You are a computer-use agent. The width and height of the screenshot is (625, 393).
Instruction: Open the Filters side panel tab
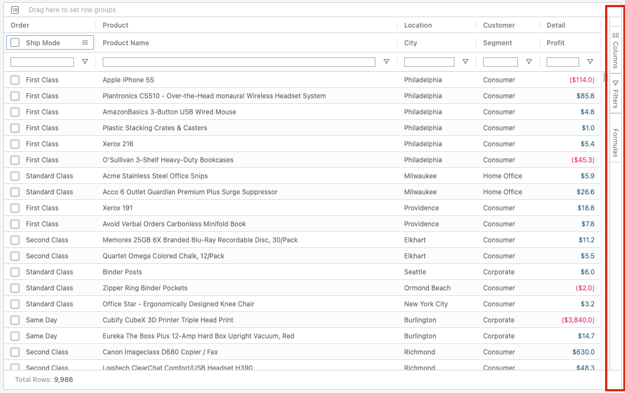click(x=616, y=94)
